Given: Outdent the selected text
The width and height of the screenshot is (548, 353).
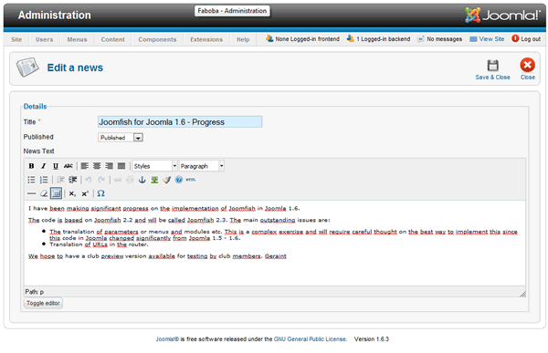Looking at the screenshot, I should coord(60,180).
